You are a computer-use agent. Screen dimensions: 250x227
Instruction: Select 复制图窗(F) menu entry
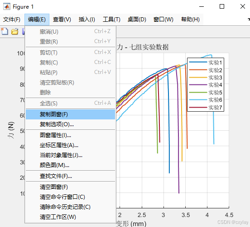[x=70, y=114]
